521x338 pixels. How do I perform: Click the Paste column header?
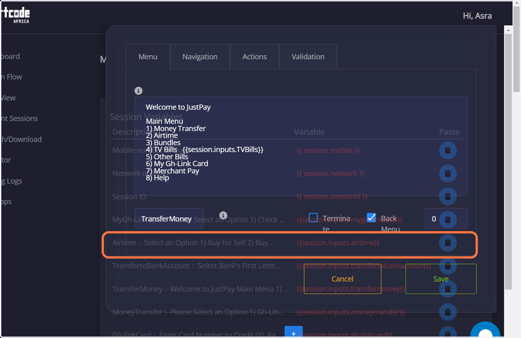pyautogui.click(x=449, y=131)
